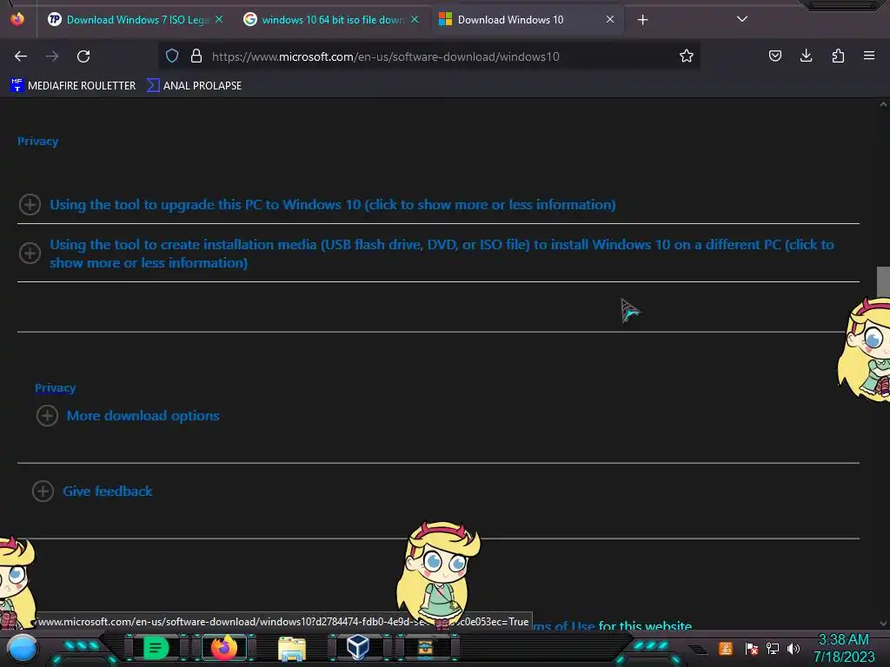Image resolution: width=890 pixels, height=667 pixels.
Task: Open Action Center flag tray icon
Action: click(752, 648)
